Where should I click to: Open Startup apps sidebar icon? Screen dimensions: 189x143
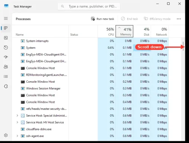pos(6,57)
